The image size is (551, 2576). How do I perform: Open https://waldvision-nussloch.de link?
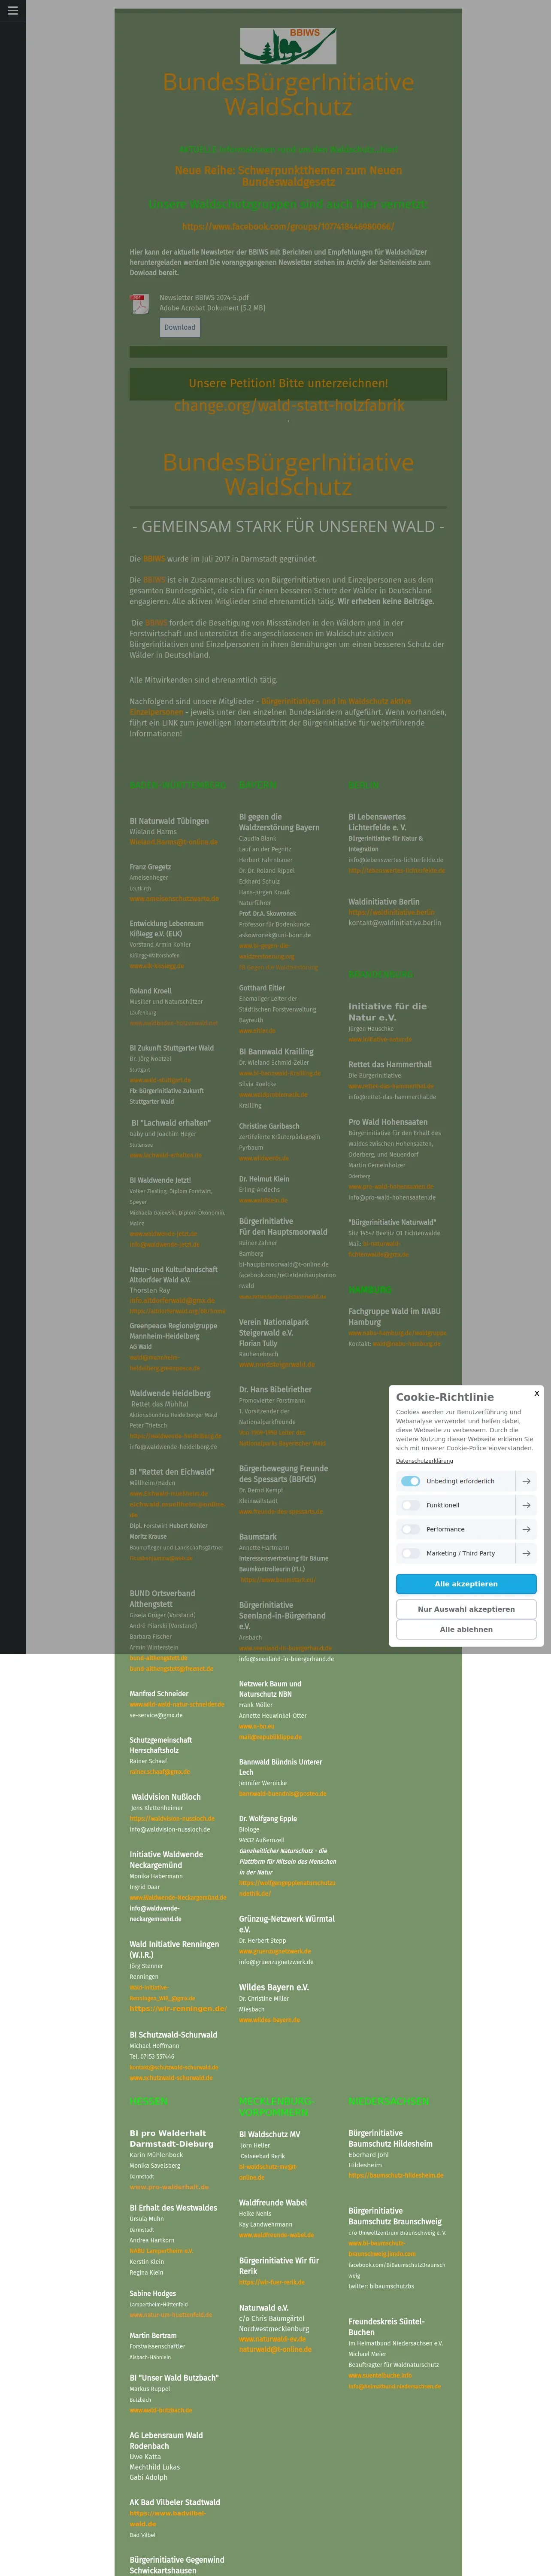click(172, 1819)
